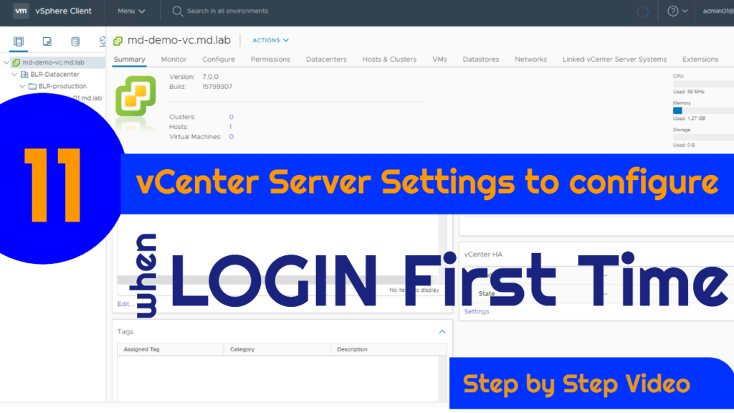Select md-demo-vc.md.lab in the inventory tree

(53, 62)
